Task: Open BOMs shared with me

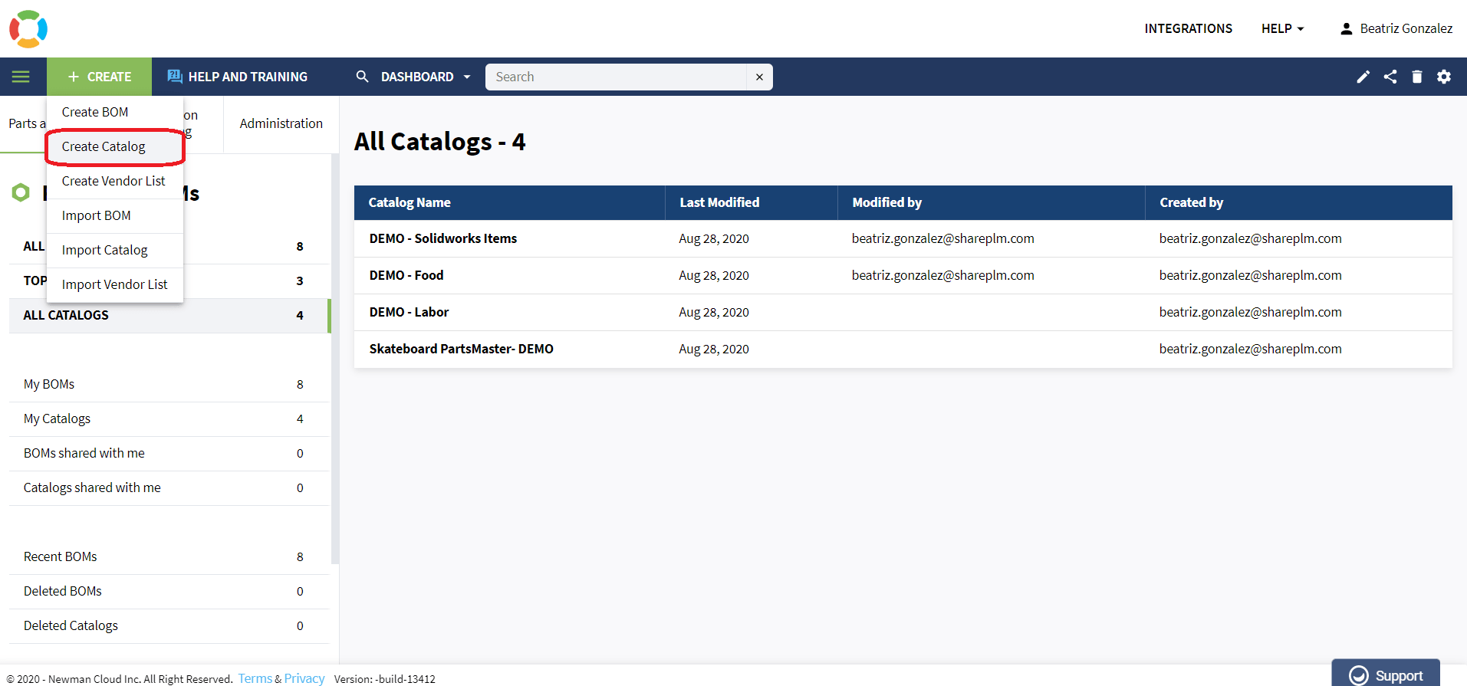Action: coord(169,453)
